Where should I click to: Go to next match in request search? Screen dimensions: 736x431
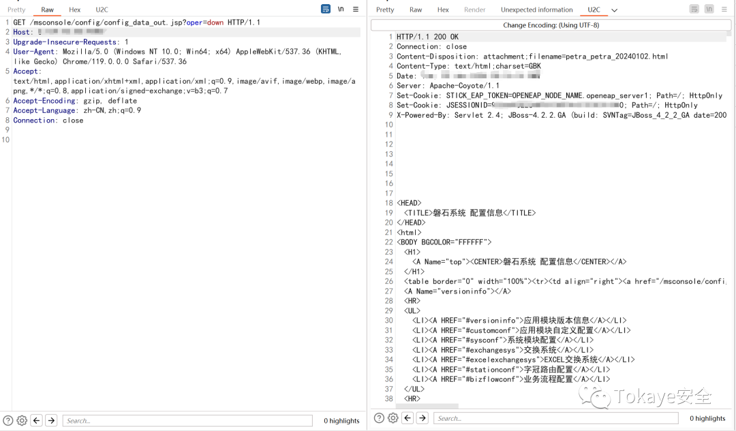[x=52, y=420]
